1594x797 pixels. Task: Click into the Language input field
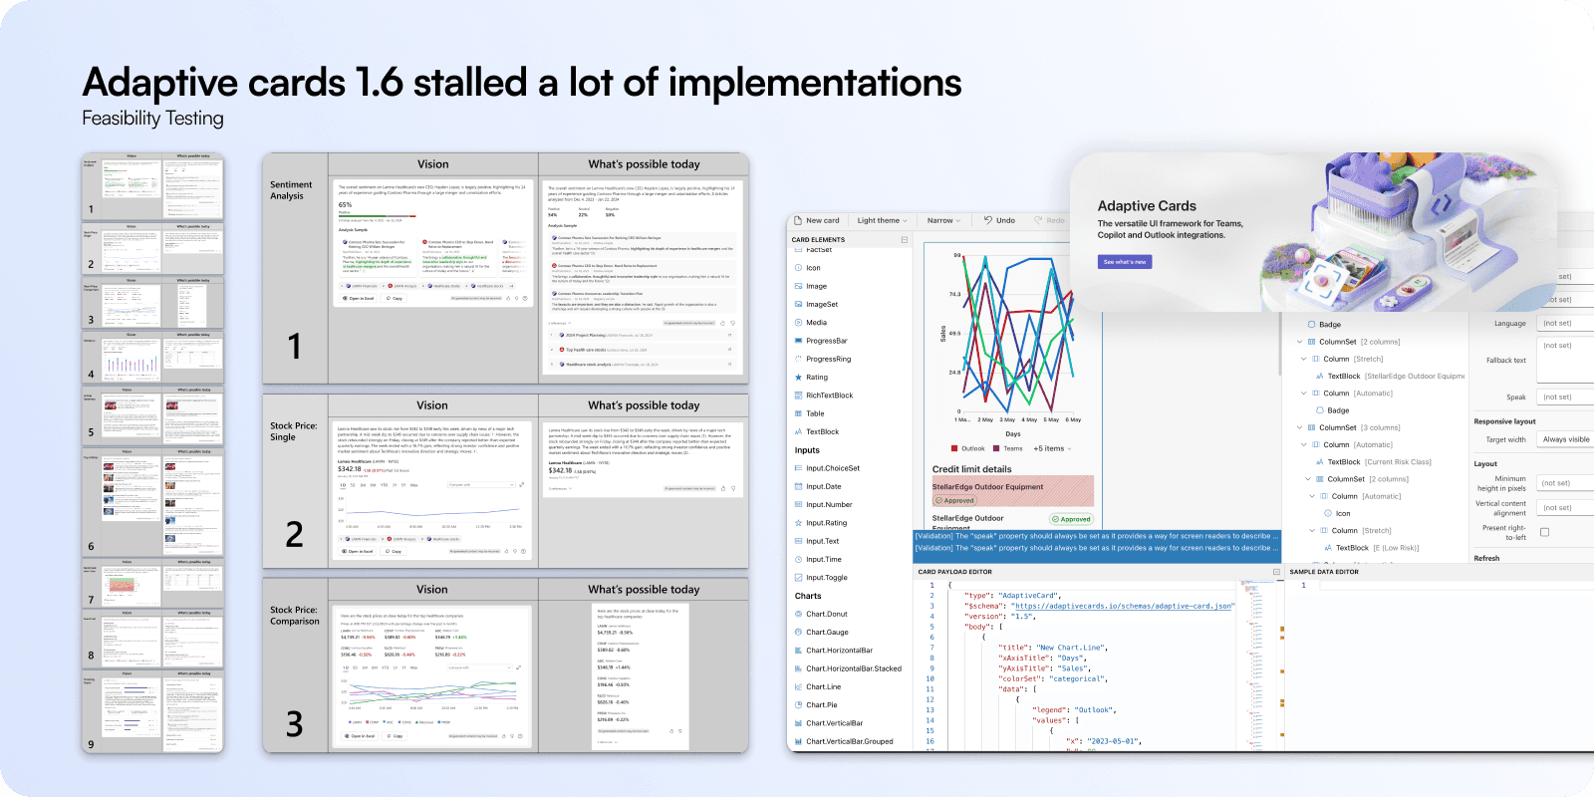pyautogui.click(x=1566, y=324)
